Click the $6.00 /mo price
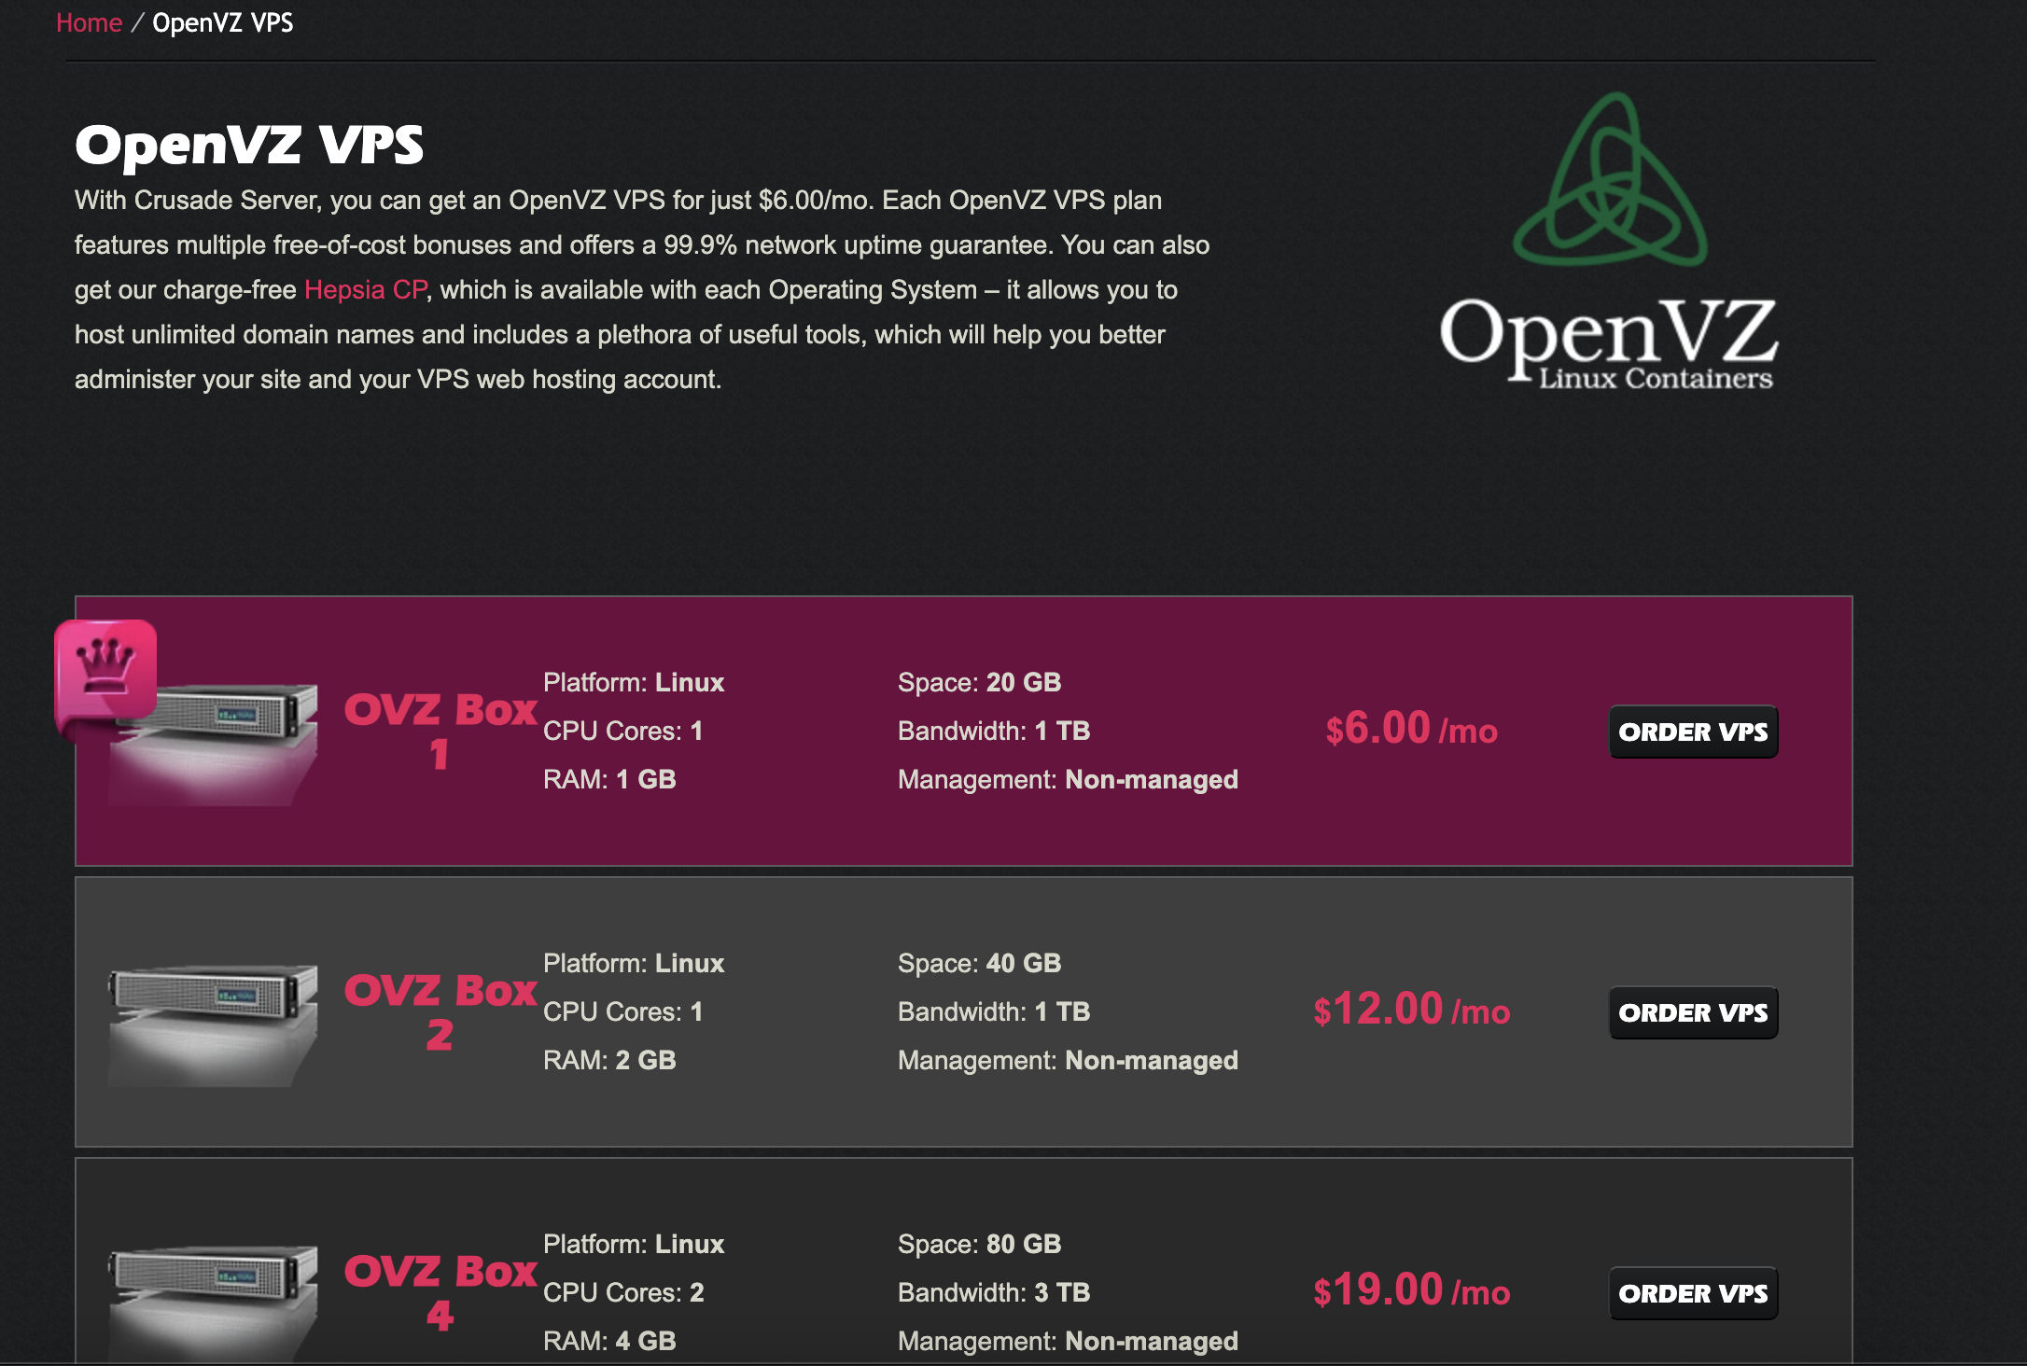This screenshot has width=2027, height=1366. (1411, 729)
